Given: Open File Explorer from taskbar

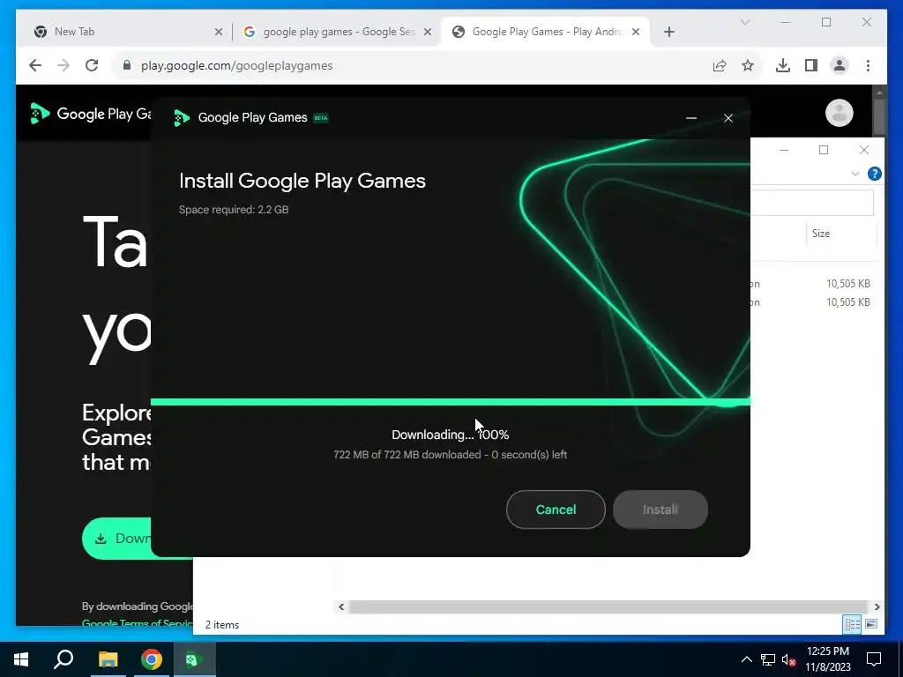Looking at the screenshot, I should tap(108, 659).
